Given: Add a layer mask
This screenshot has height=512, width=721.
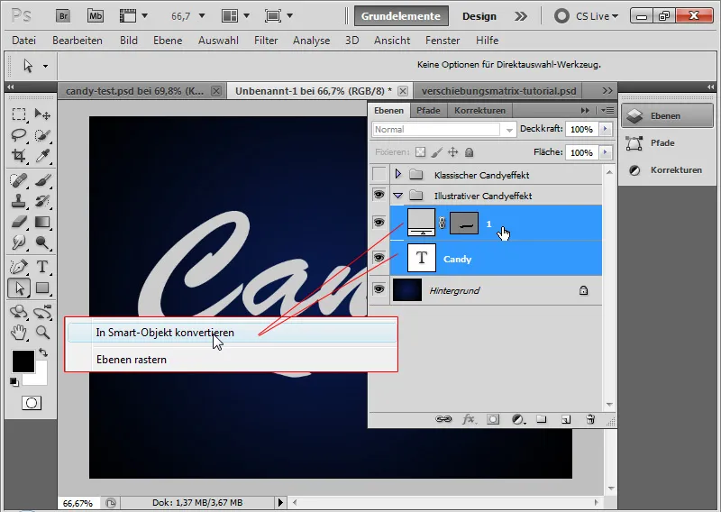Looking at the screenshot, I should tap(493, 419).
